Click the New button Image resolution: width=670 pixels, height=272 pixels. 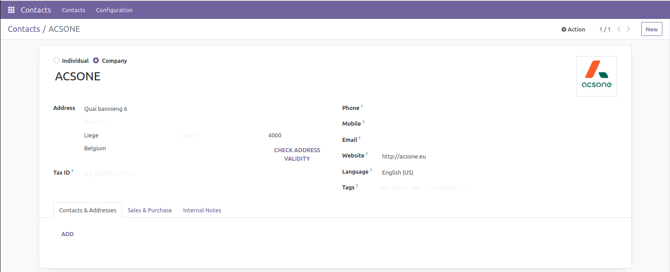coord(652,29)
